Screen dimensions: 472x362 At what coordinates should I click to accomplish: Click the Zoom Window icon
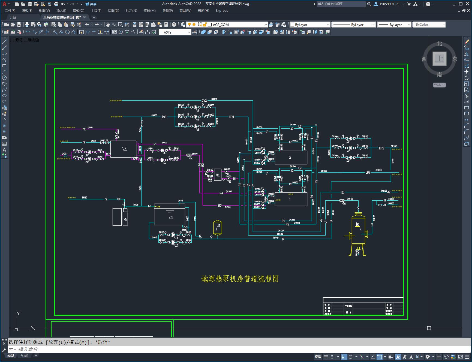click(x=120, y=25)
